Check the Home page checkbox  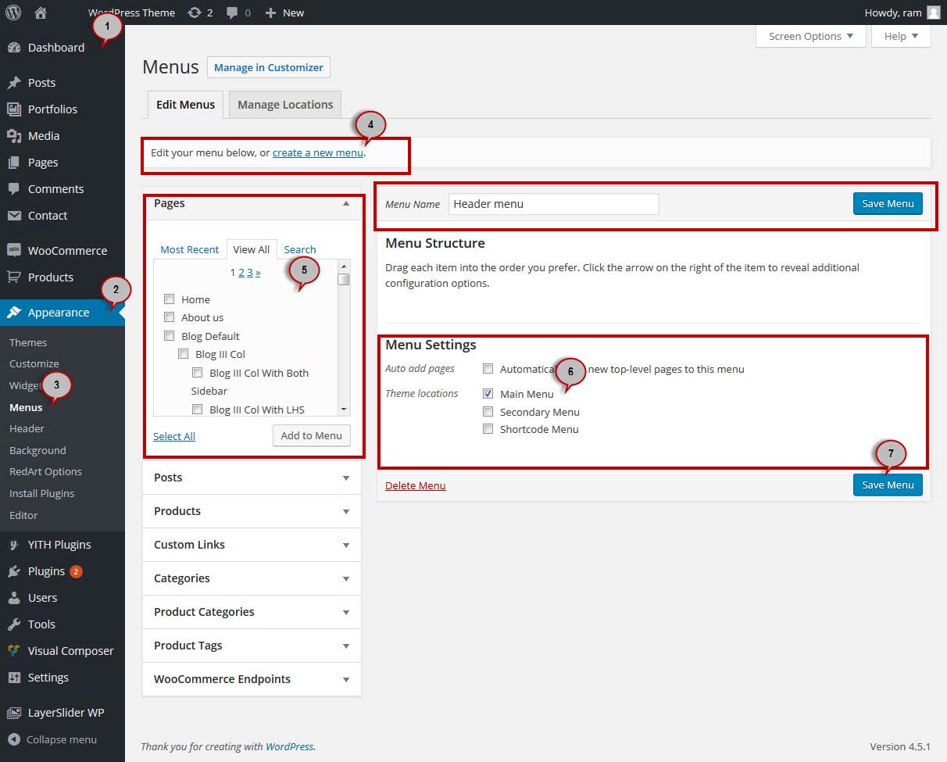point(169,299)
